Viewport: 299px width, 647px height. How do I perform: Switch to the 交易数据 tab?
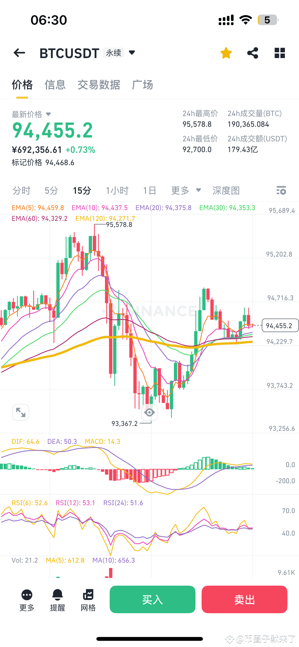(x=99, y=85)
